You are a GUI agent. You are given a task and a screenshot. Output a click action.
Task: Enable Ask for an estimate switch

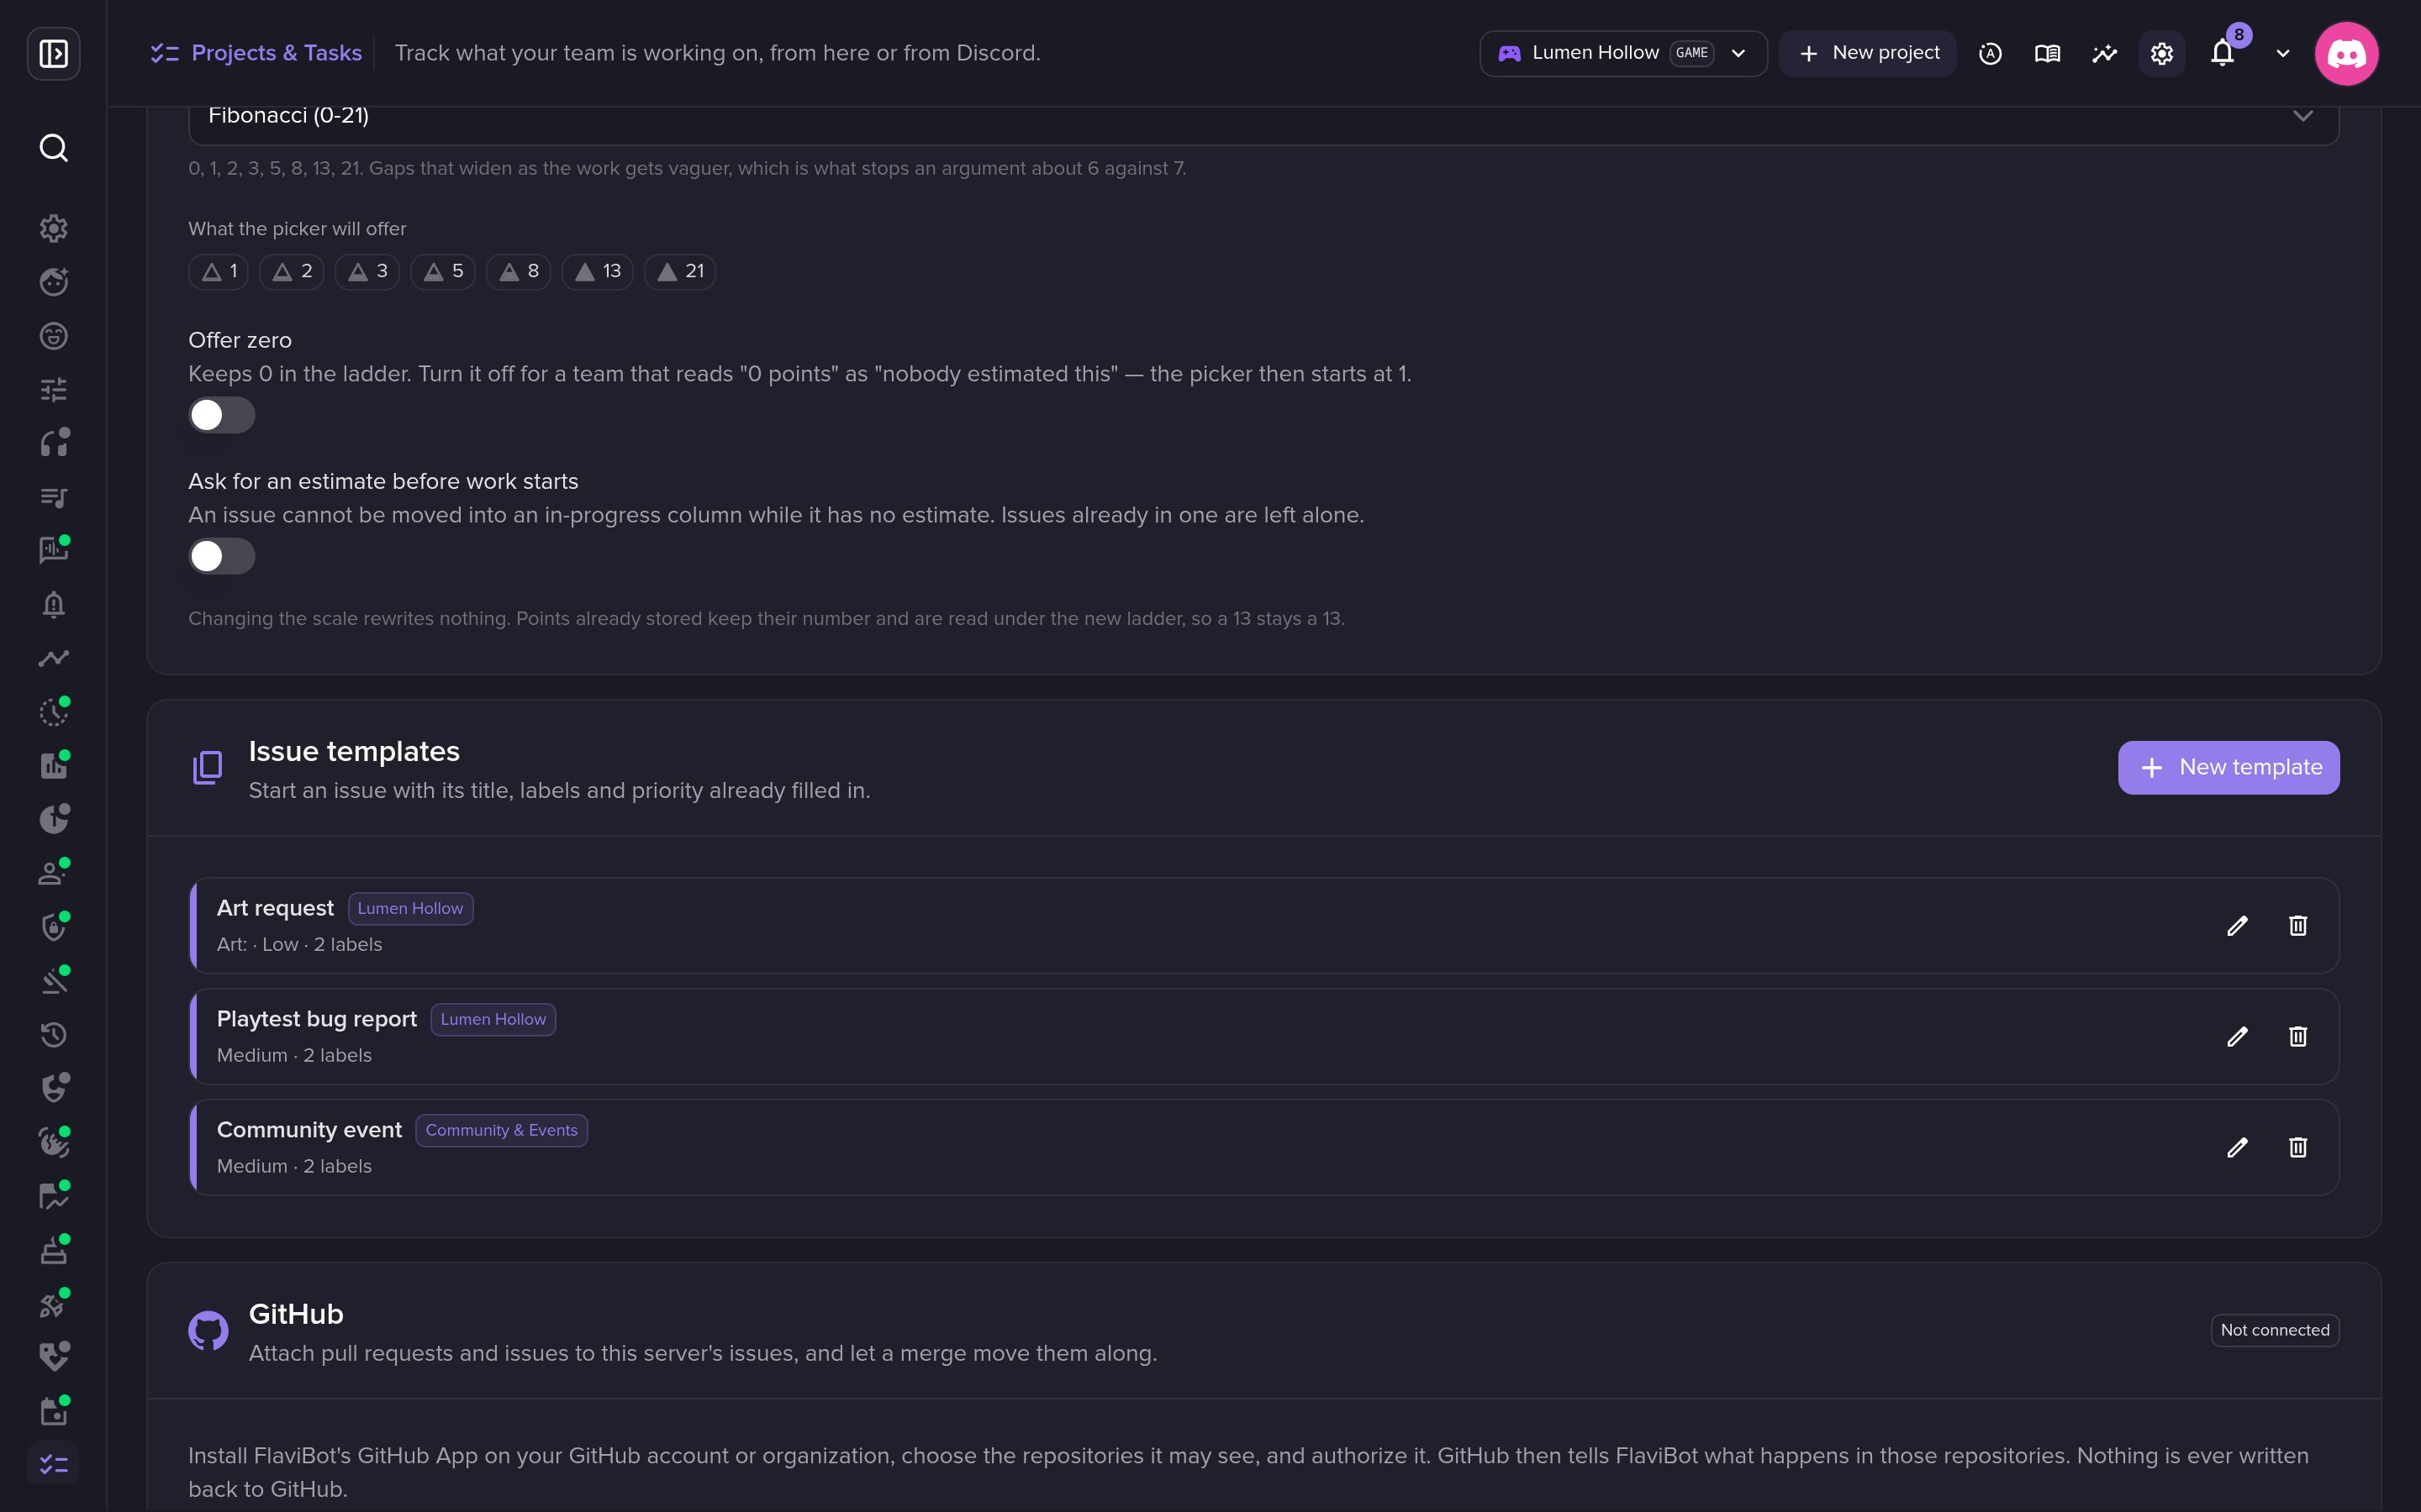point(222,556)
